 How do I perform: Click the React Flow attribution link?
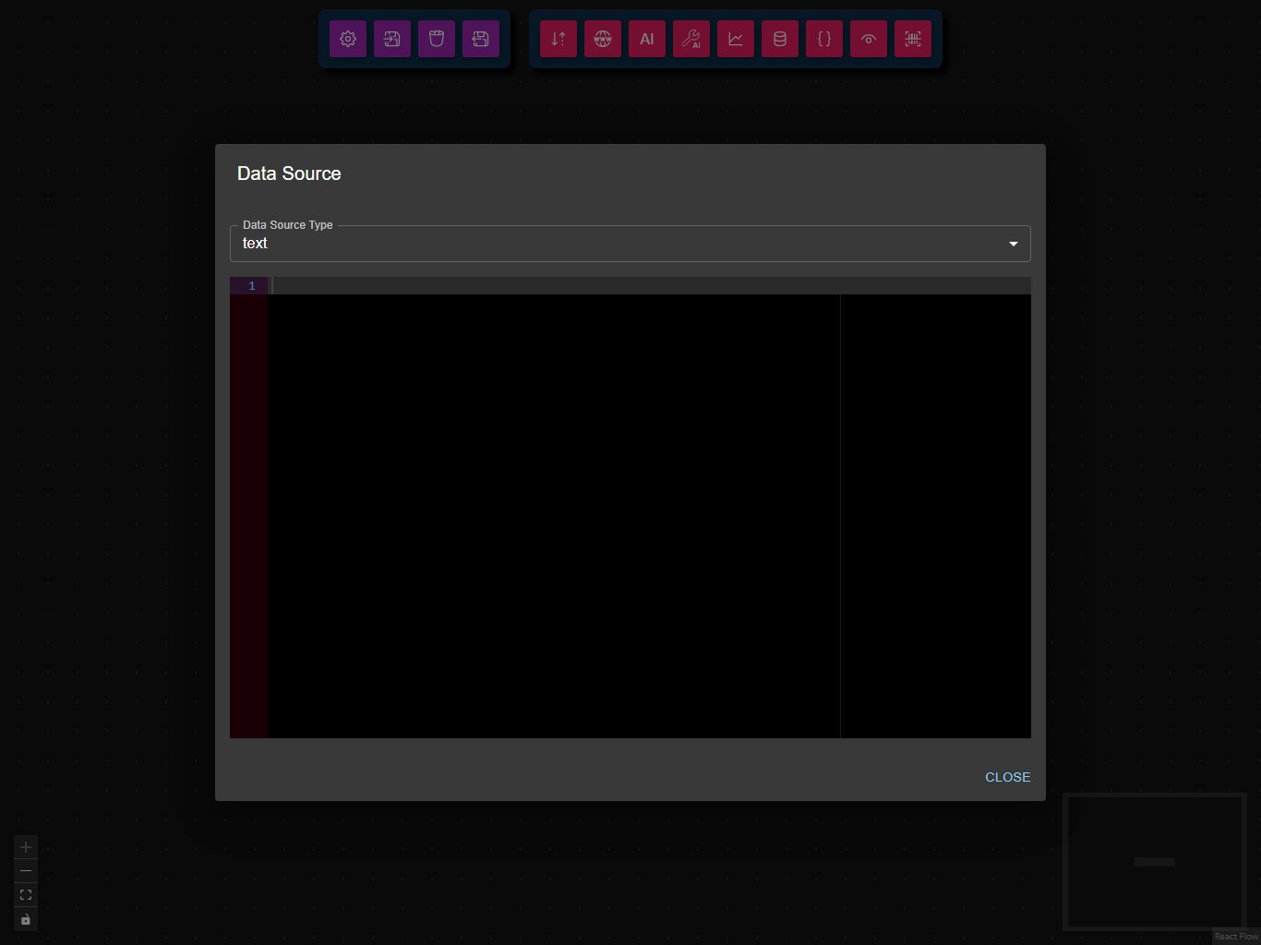(x=1236, y=936)
